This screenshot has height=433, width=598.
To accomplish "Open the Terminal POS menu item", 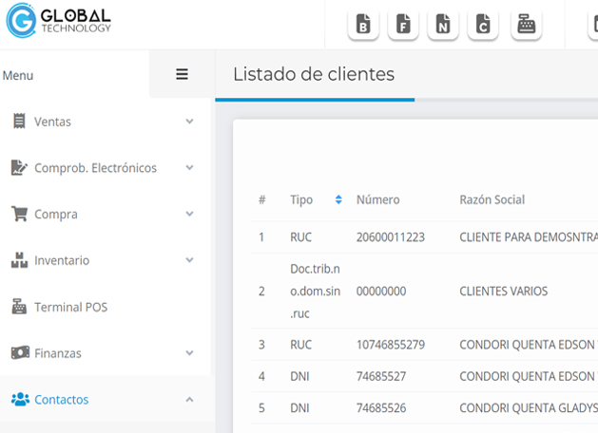I will 71,307.
